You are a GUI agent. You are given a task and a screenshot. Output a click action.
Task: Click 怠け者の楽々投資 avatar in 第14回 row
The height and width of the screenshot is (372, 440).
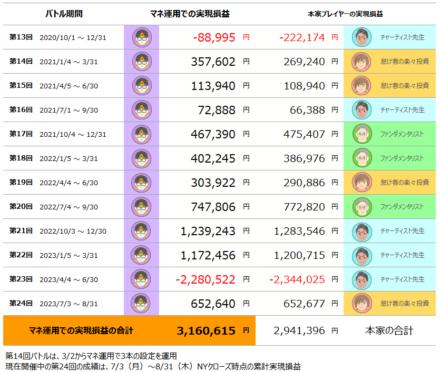click(x=361, y=62)
